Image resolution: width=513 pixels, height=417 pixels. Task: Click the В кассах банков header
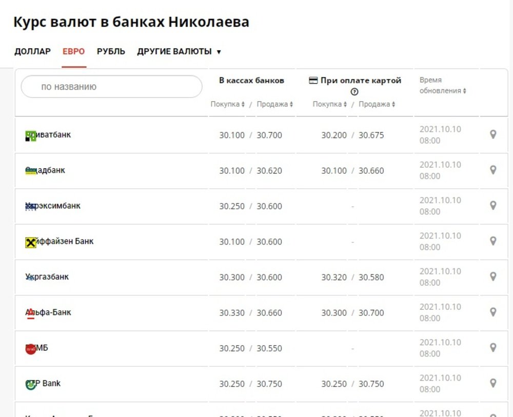tap(251, 81)
